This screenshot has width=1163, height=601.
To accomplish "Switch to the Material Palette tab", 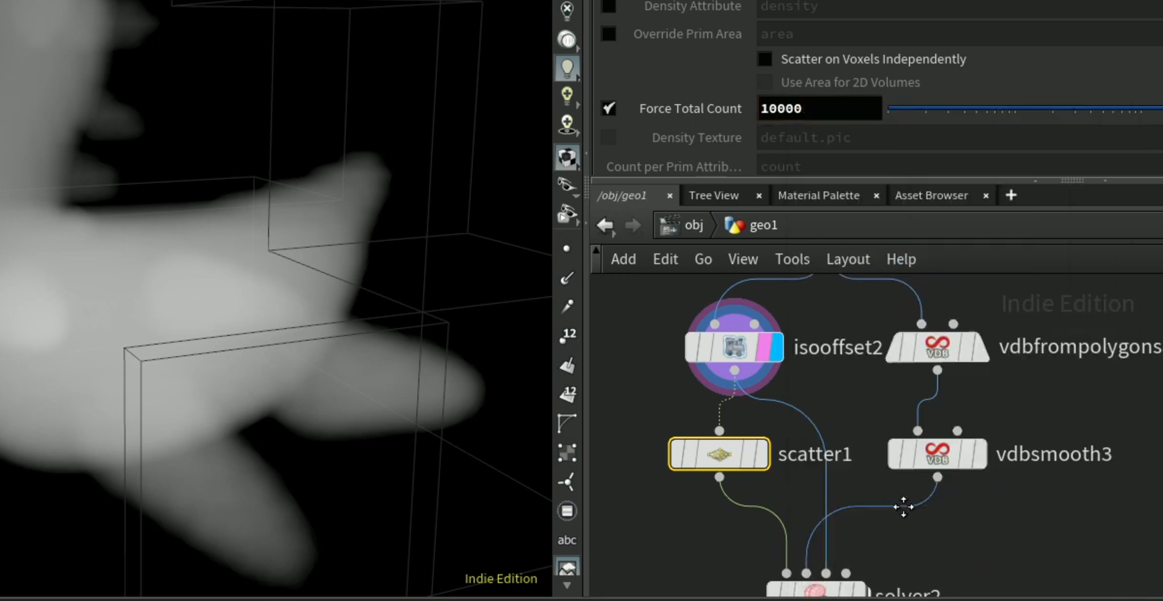I will click(x=818, y=195).
